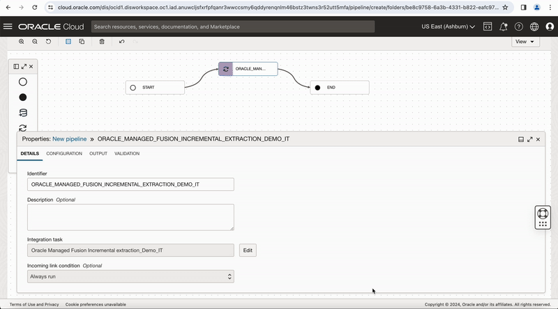The height and width of the screenshot is (309, 558).
Task: Open the Incoming link condition dropdown
Action: point(130,277)
